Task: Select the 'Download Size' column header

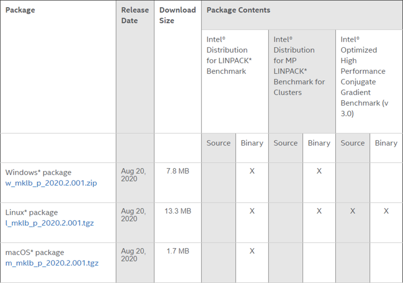Action: 178,15
